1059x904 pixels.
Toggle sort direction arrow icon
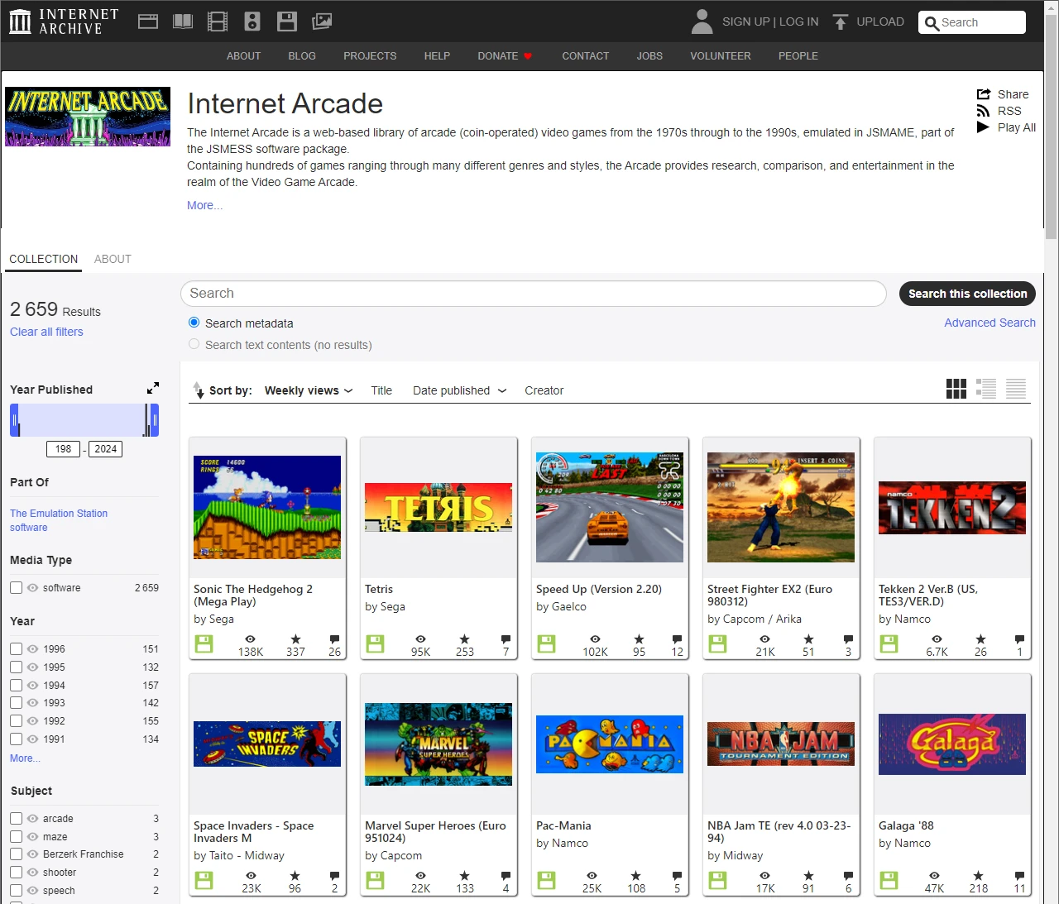(198, 390)
